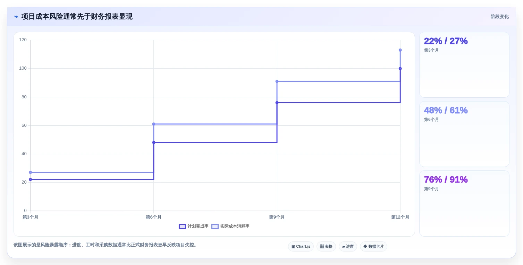This screenshot has width=523, height=265.
Task: Click the 计划完成率 point at 第6个月 (48)
Action: pyautogui.click(x=154, y=142)
